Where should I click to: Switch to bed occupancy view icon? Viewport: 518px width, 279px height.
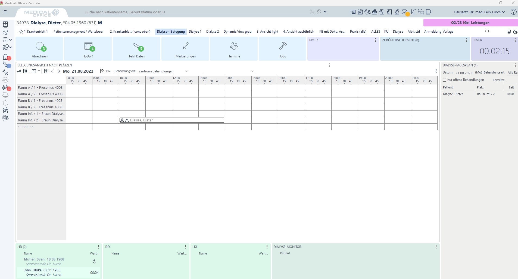[19, 71]
